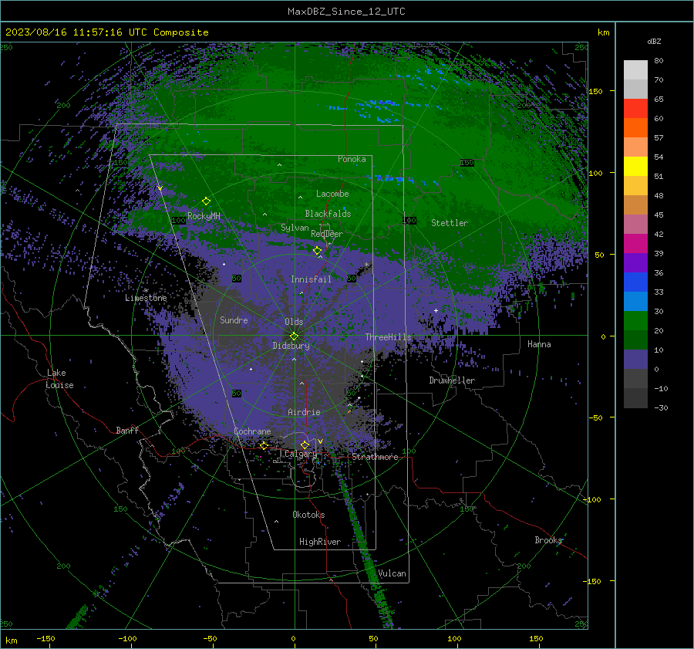Click the Didsbury town label
This screenshot has width=694, height=649.
tap(291, 346)
